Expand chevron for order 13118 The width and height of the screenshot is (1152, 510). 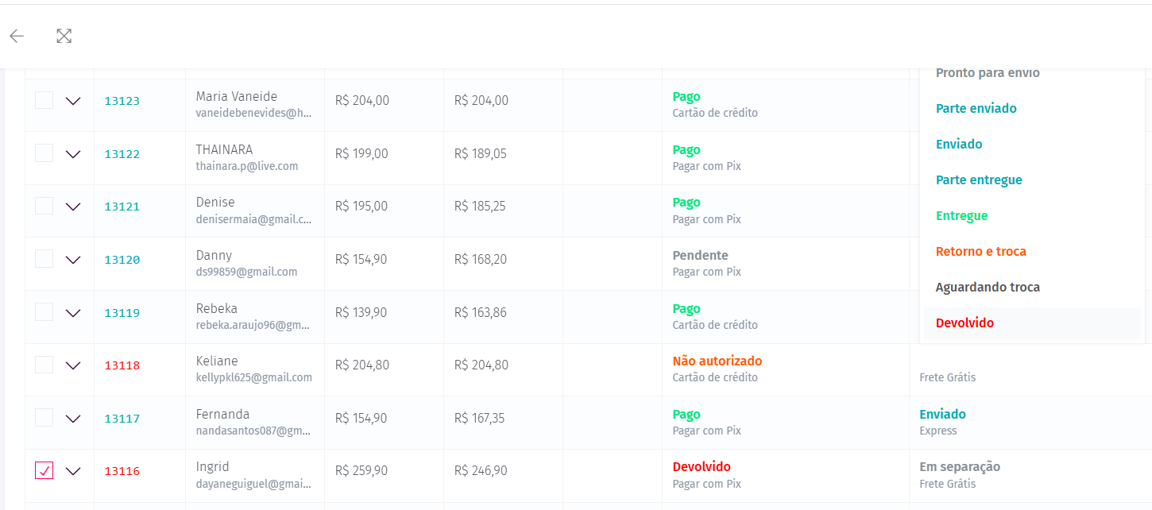tap(73, 365)
